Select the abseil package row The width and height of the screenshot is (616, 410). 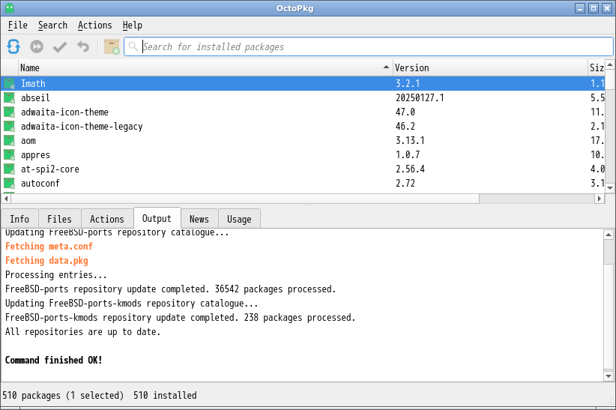tap(303, 97)
